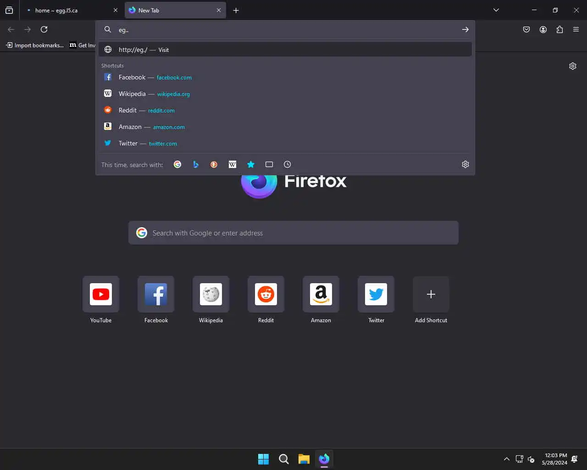Search open tabs with the tabs icon
587x470 pixels.
tap(269, 164)
